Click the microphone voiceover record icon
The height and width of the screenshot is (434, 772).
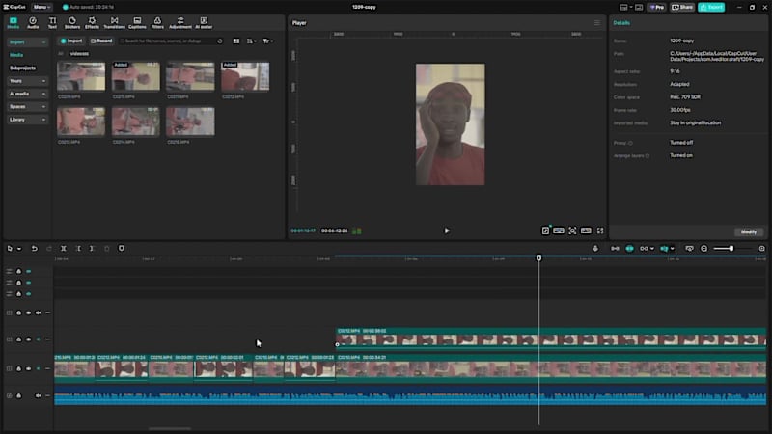[595, 248]
